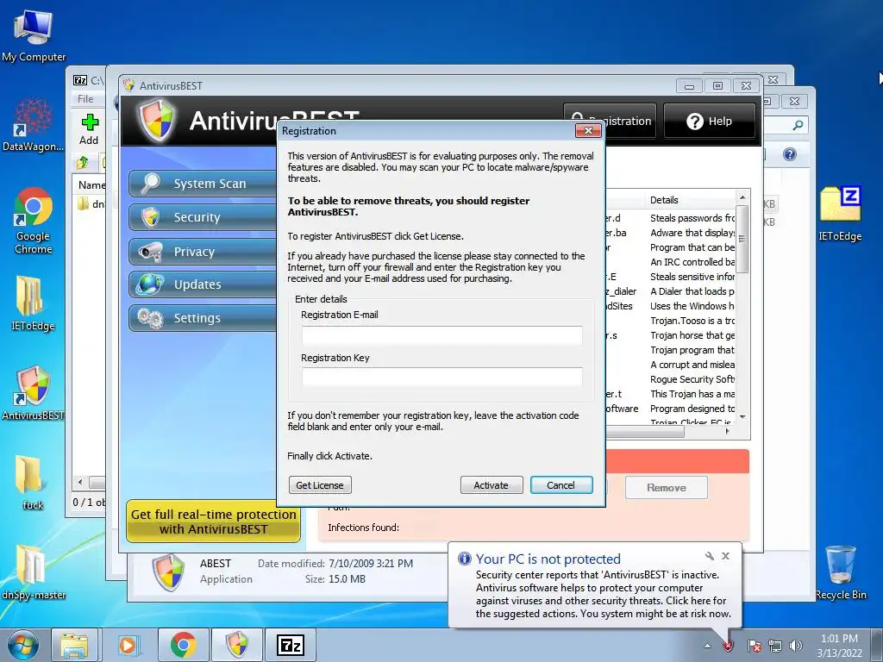Click the up-folder icon in 7-Zip

click(83, 163)
